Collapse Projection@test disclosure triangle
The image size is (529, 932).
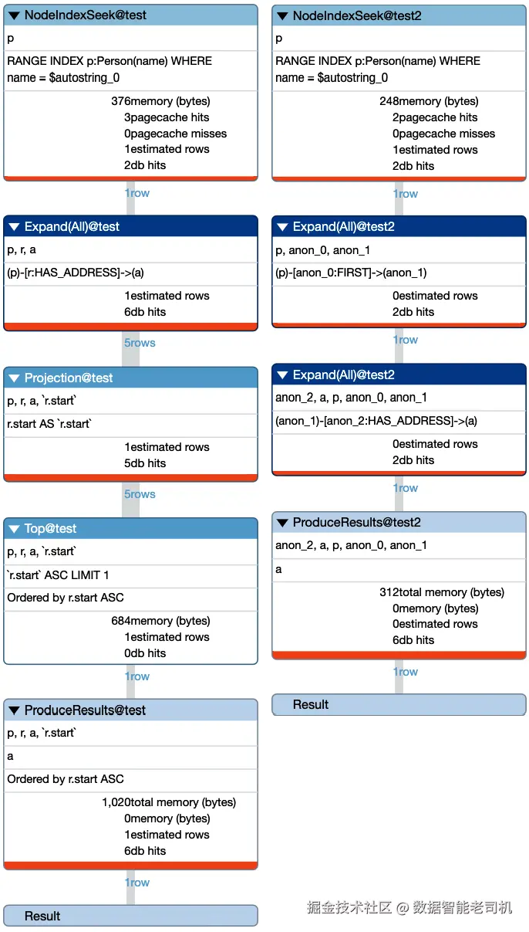pos(14,378)
